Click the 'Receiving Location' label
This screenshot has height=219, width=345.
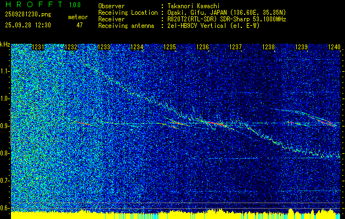point(128,13)
